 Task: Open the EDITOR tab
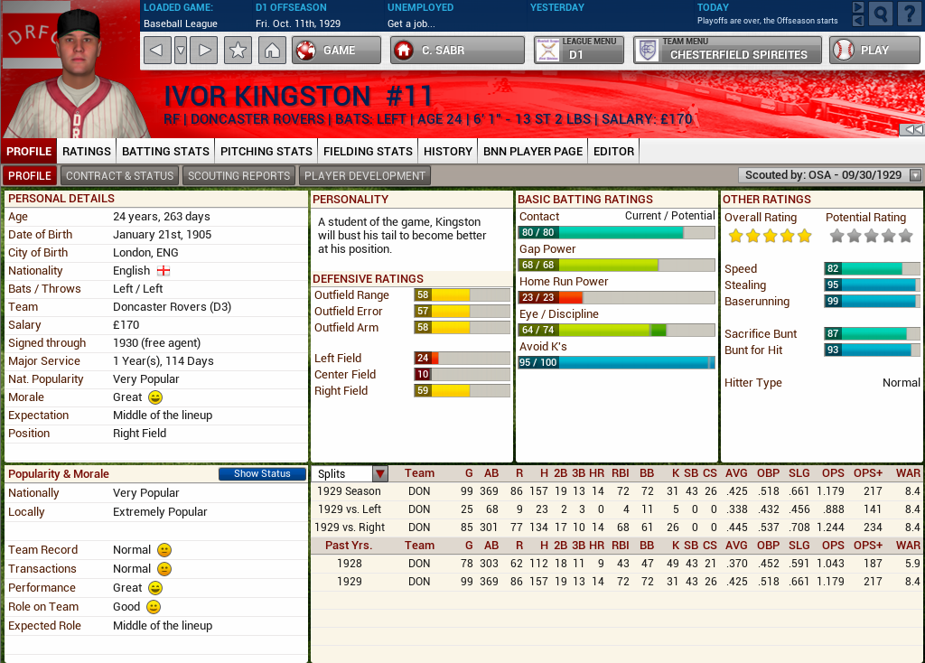coord(612,151)
